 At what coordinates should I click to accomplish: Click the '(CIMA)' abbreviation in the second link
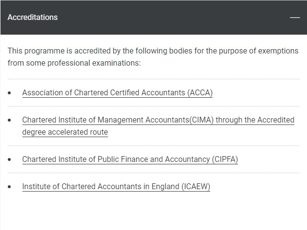point(201,120)
